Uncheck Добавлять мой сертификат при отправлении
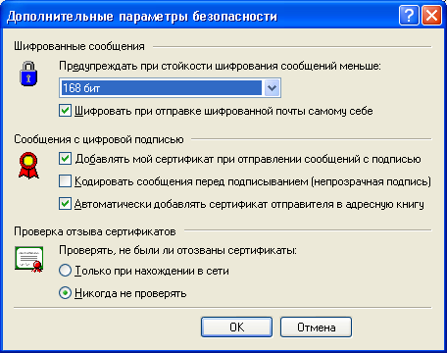The image size is (447, 353). click(x=65, y=159)
